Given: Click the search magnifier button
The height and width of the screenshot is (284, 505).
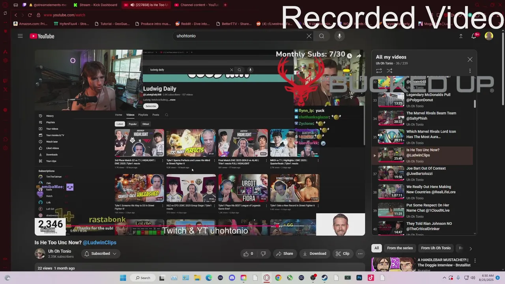Looking at the screenshot, I should [x=322, y=36].
